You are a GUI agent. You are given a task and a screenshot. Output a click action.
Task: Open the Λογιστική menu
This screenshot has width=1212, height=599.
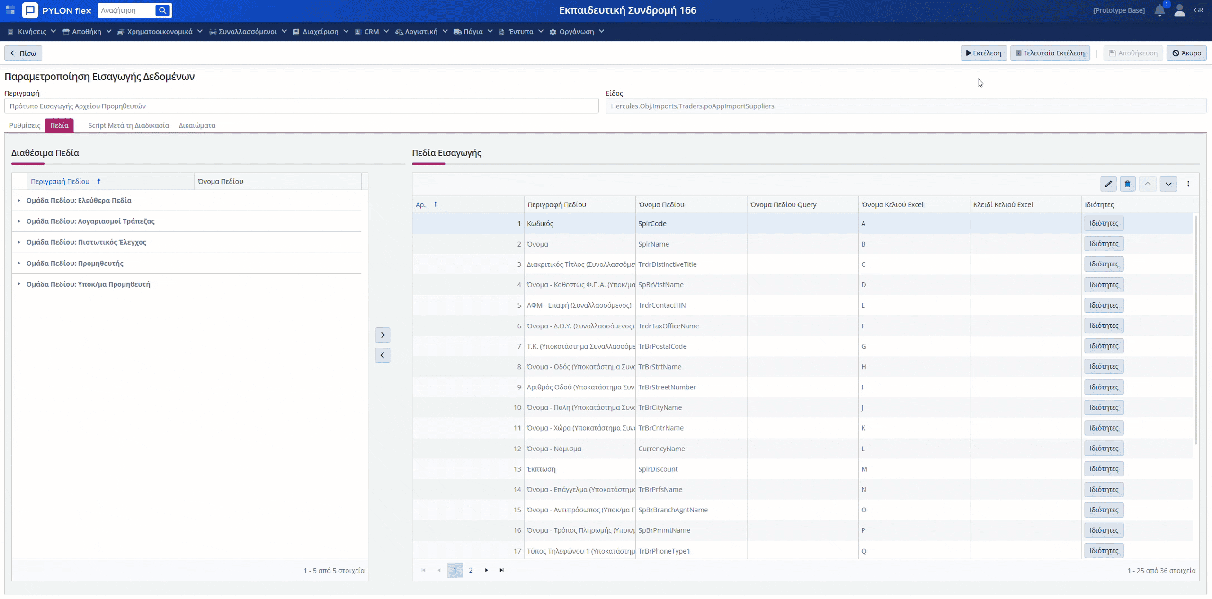[421, 32]
